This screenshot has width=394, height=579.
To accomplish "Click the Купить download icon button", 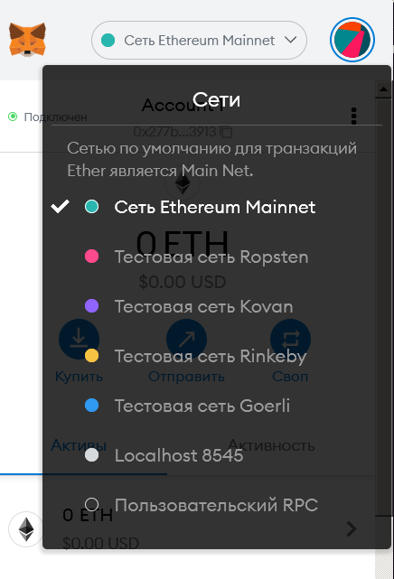I will pos(79,339).
